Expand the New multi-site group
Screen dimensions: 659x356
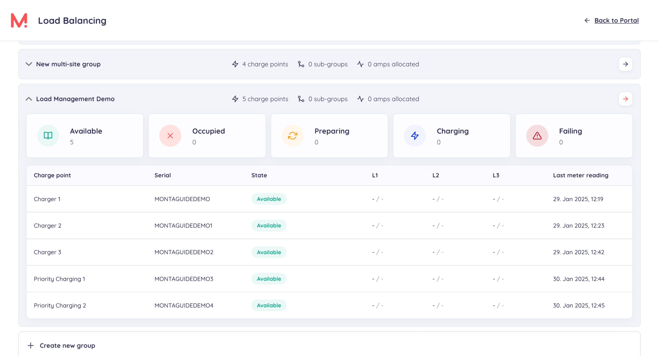click(29, 64)
